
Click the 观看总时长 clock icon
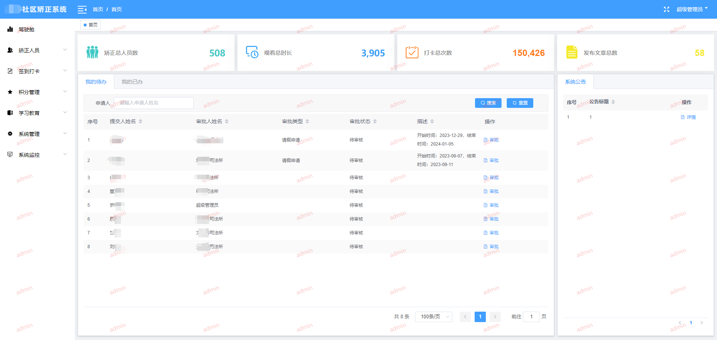(252, 52)
